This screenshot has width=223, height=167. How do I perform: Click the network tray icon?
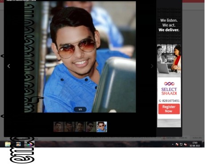(181, 144)
